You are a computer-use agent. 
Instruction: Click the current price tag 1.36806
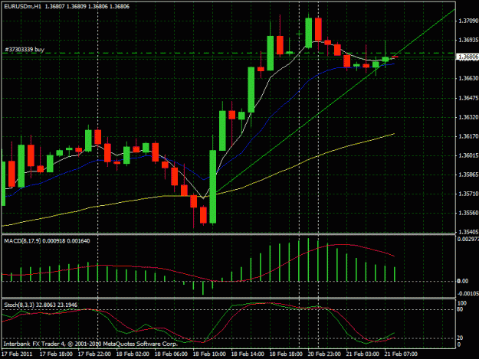click(468, 57)
